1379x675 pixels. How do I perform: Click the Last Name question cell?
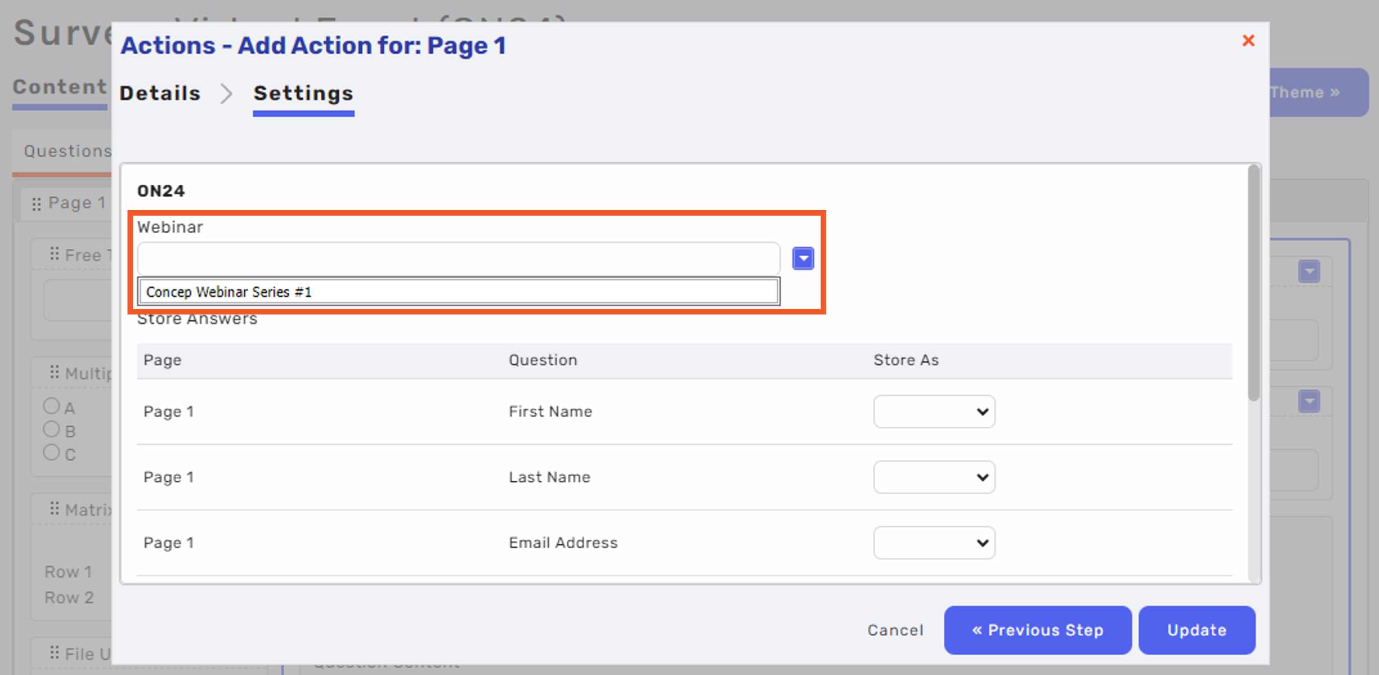coord(549,477)
